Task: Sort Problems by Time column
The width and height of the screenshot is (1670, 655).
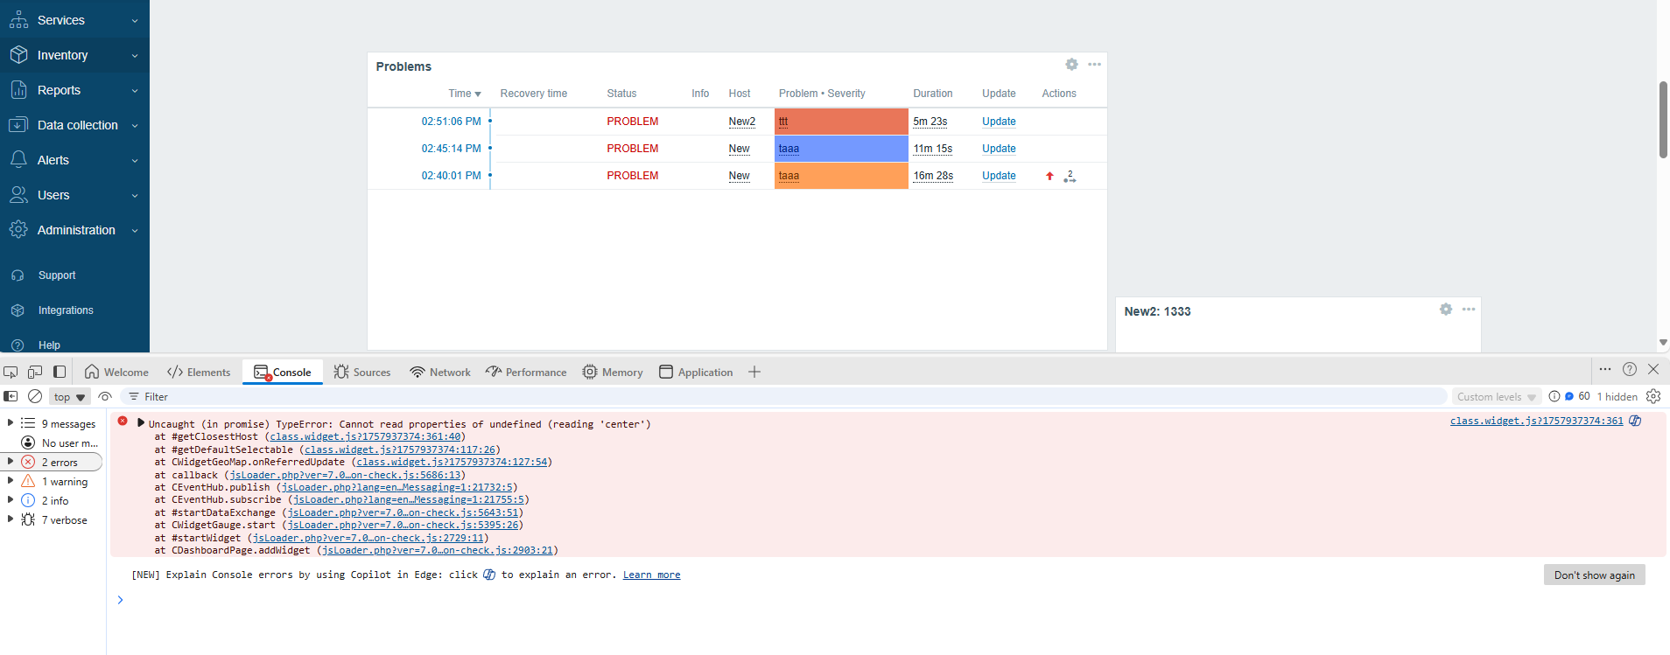Action: point(465,94)
